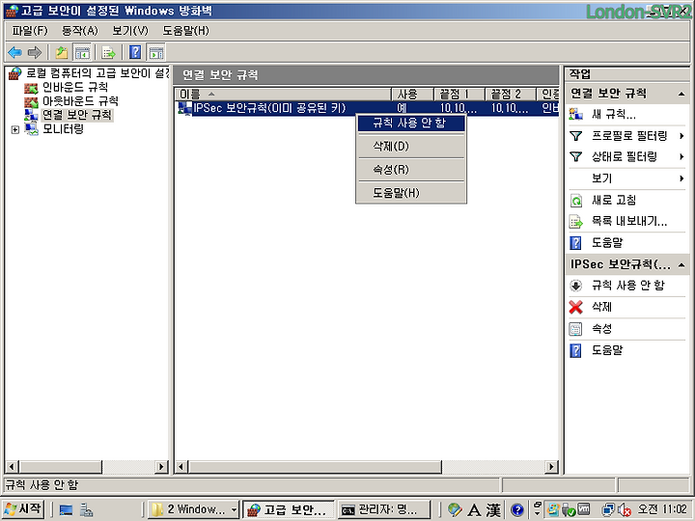
Task: Click rules list horizontal scrollbar right arrow
Action: click(x=551, y=467)
